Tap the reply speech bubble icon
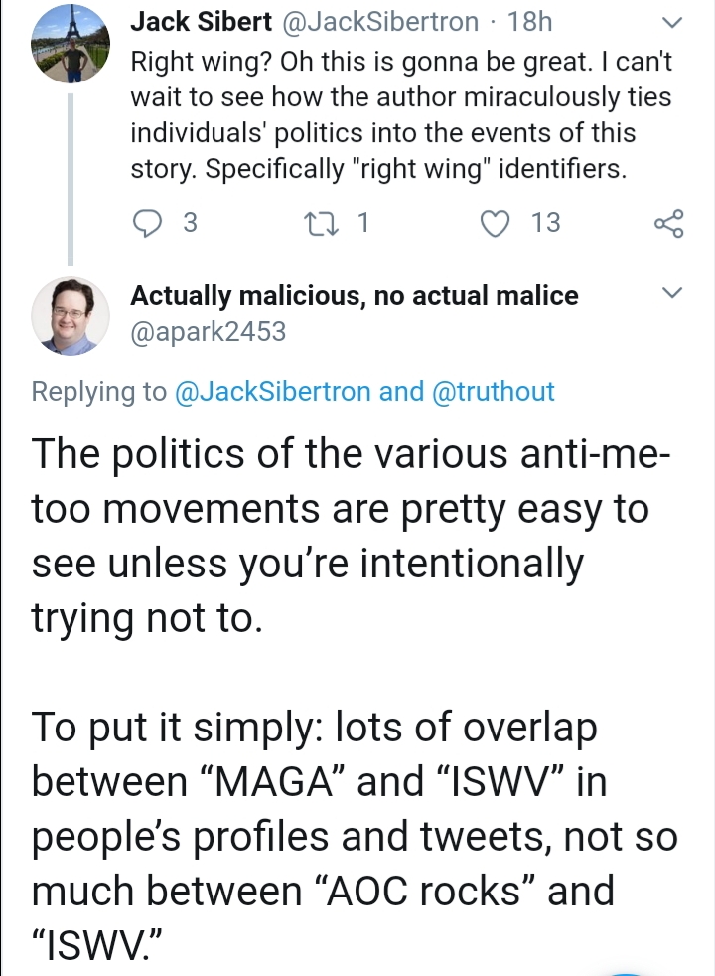Viewport: 715px width, 976px height. pos(147,224)
